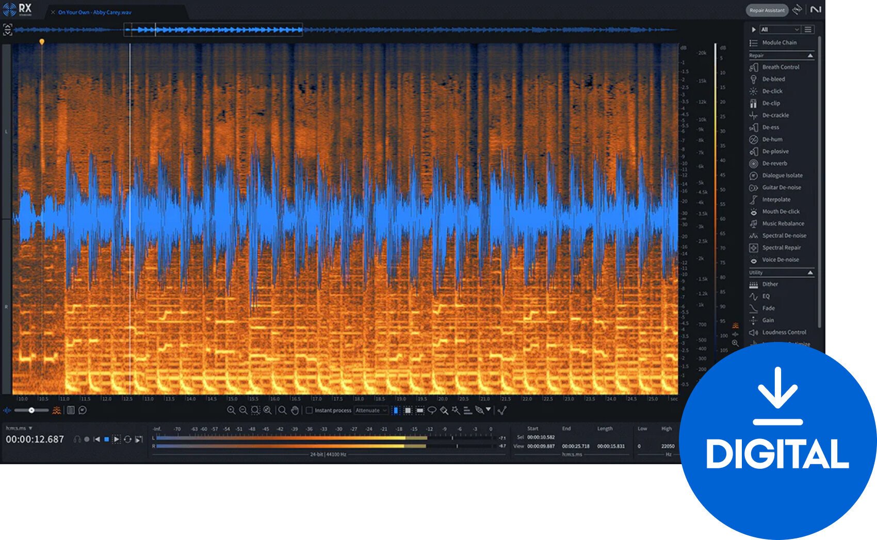Enable the Instant process checkbox
This screenshot has height=540, width=877.
(x=310, y=411)
